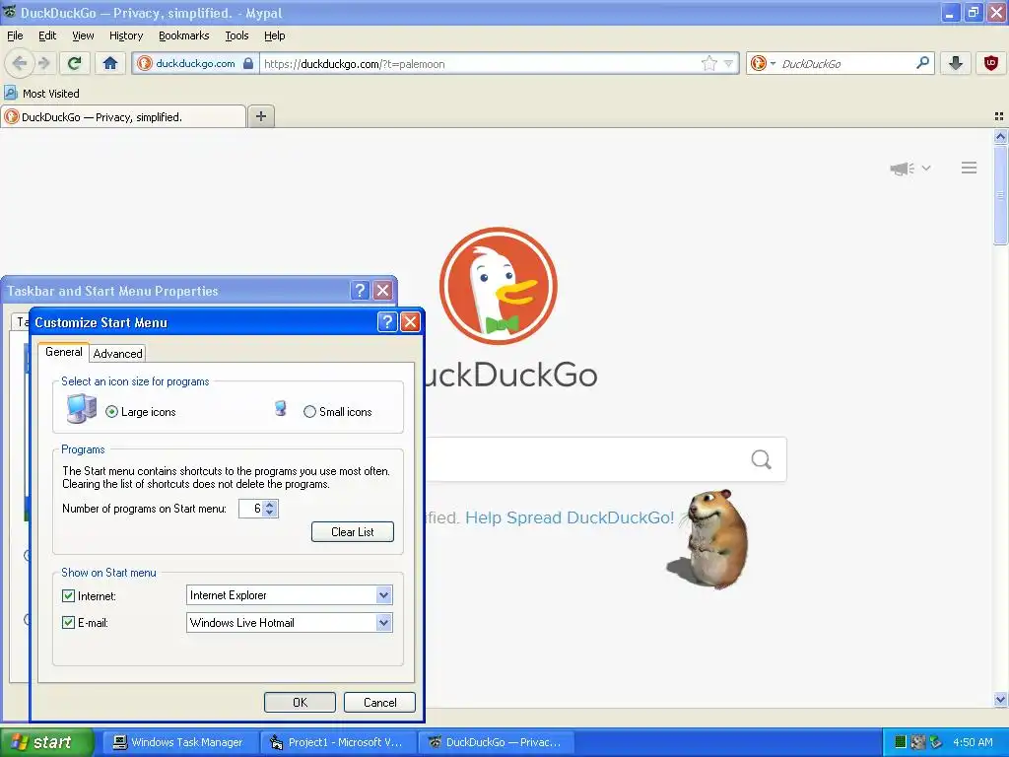Open the browser Help menu
This screenshot has width=1009, height=757.
tap(274, 35)
